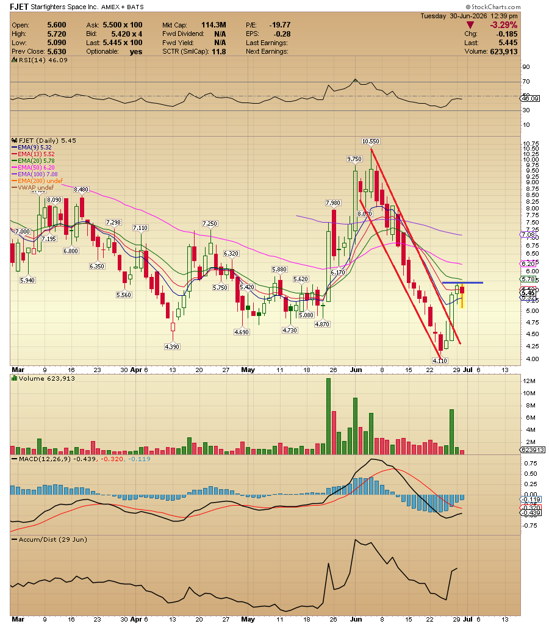549x624 pixels.
Task: Click the Low price 5.090
Action: pos(57,43)
